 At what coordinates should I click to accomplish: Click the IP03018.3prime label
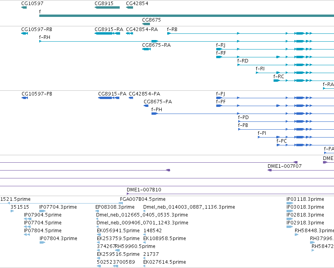point(305,207)
